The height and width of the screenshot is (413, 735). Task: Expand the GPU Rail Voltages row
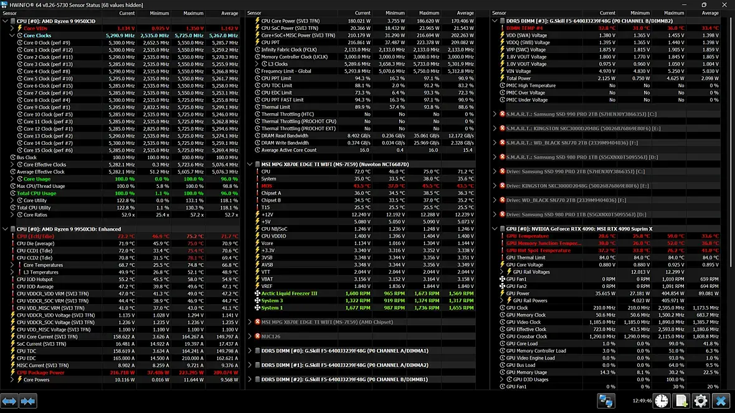[501, 272]
